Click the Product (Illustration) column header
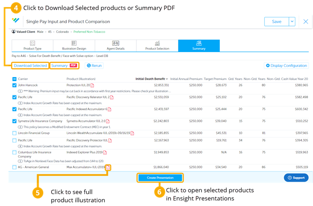 coord(81,79)
